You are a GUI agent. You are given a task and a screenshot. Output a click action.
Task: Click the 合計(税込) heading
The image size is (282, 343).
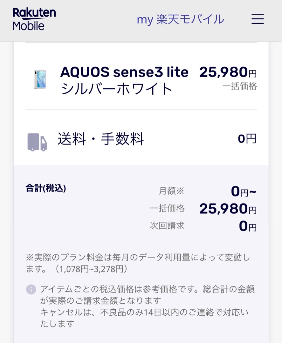(x=46, y=188)
